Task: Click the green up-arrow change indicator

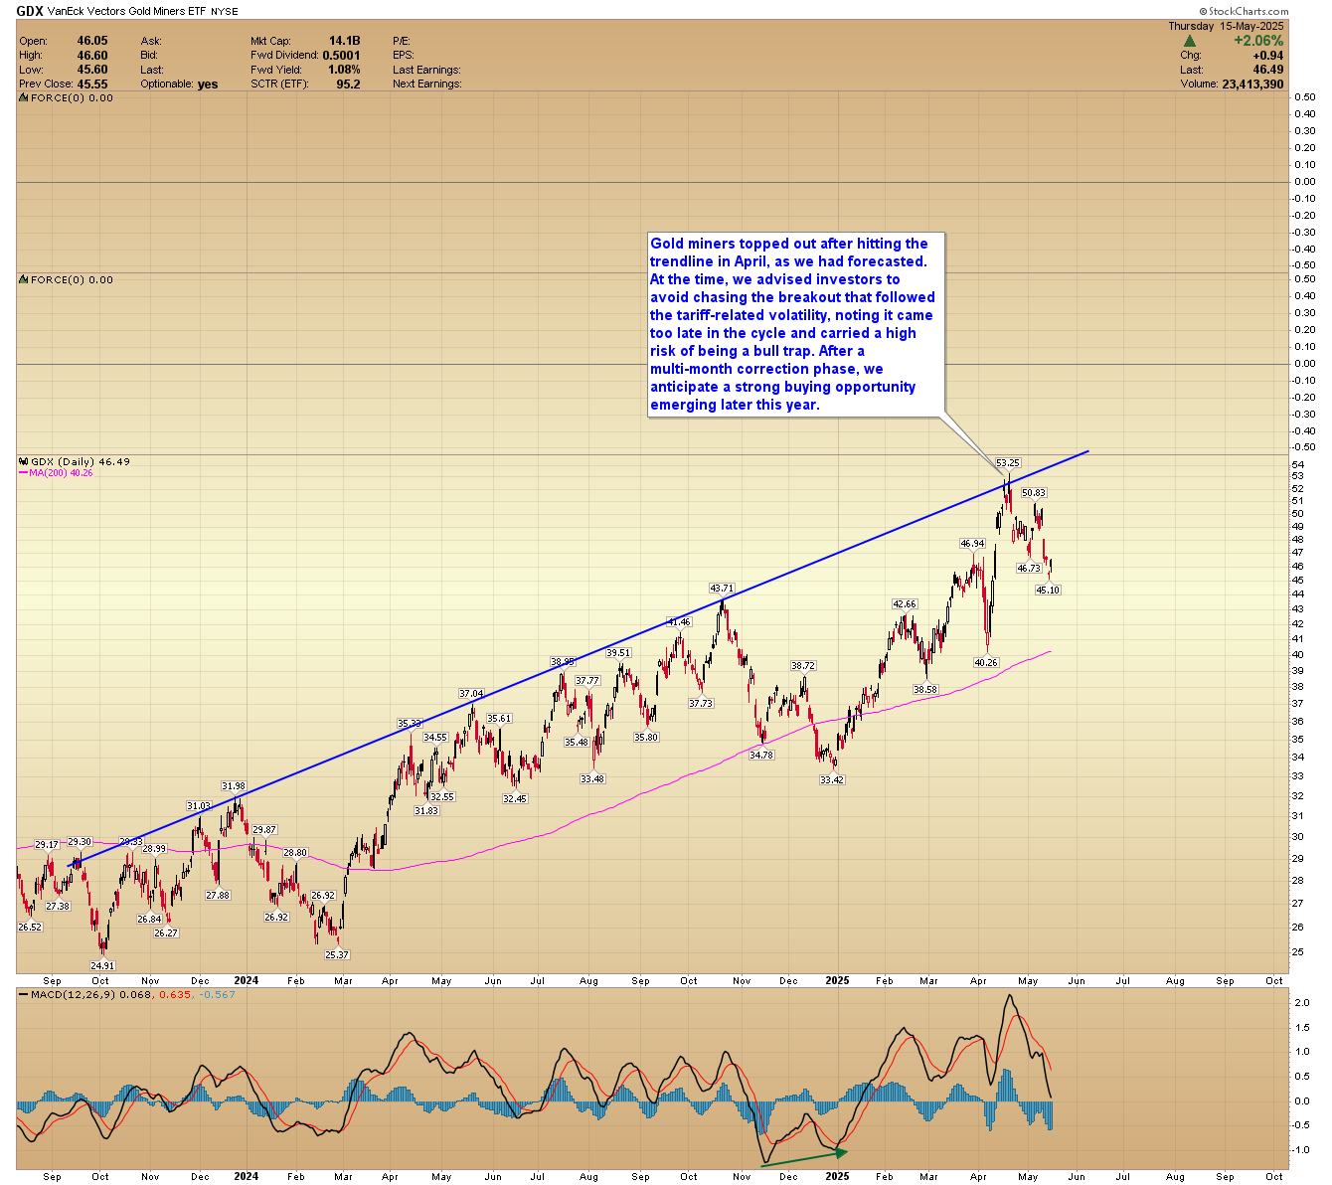Action: pos(1189,41)
